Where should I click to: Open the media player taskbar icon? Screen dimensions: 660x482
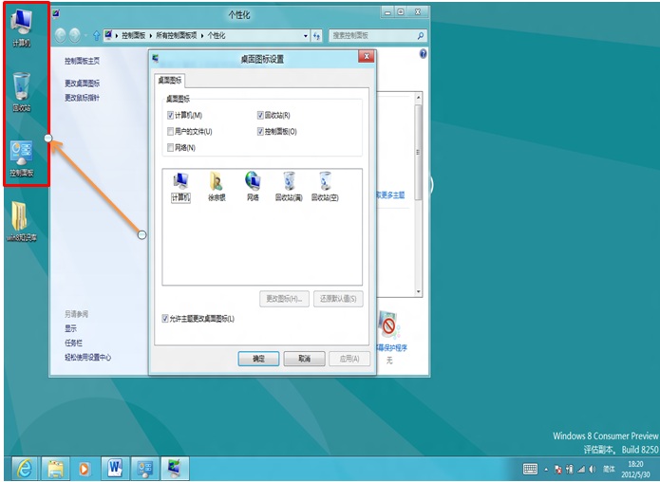pyautogui.click(x=85, y=468)
